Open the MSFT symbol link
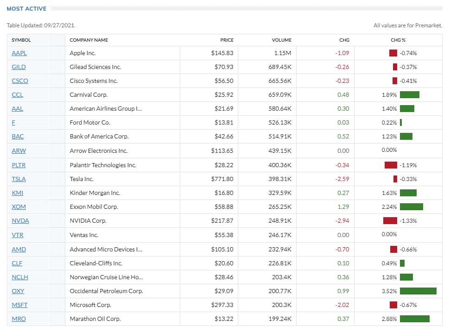Image resolution: width=450 pixels, height=332 pixels. click(x=19, y=305)
